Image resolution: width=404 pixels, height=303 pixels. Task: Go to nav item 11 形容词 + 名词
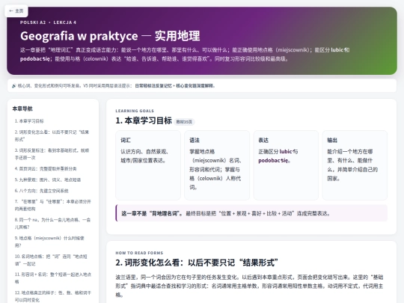52,278
